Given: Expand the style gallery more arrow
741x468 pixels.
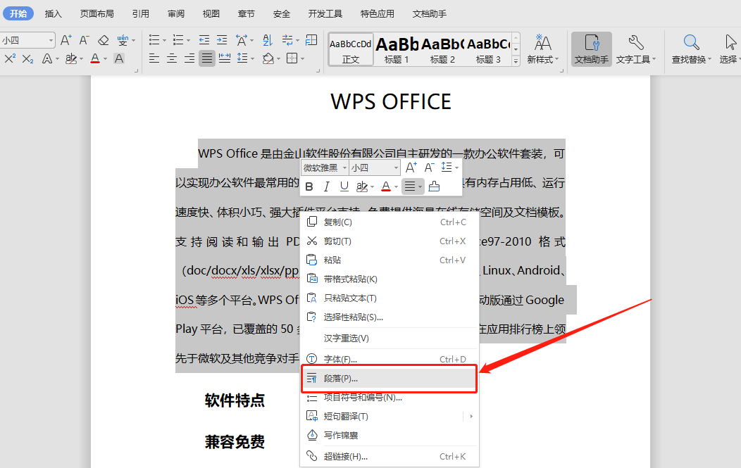Looking at the screenshot, I should (x=516, y=61).
